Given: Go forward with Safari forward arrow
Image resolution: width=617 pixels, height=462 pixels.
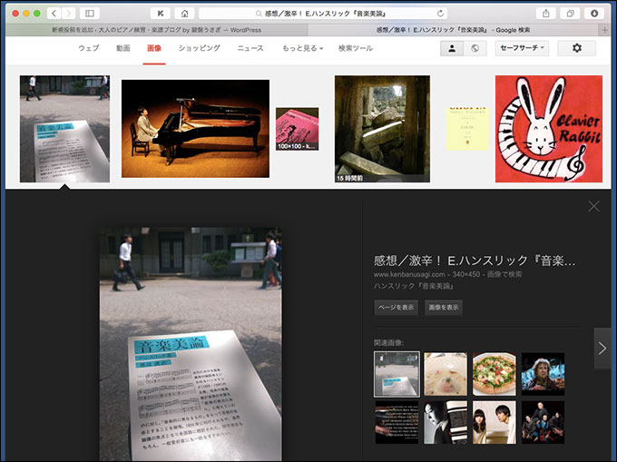Looking at the screenshot, I should click(68, 14).
